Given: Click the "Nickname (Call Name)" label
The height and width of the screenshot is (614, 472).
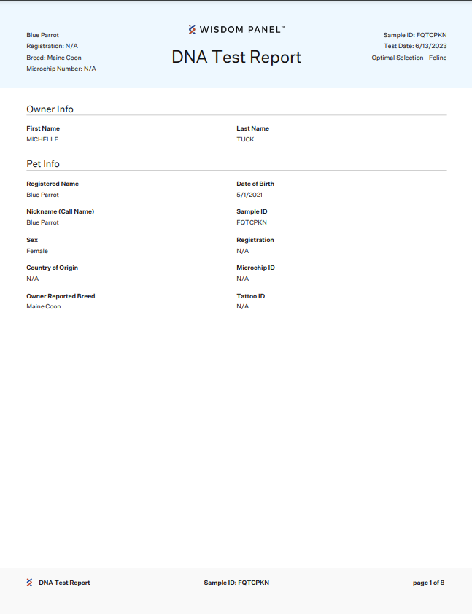Looking at the screenshot, I should pyautogui.click(x=61, y=211).
